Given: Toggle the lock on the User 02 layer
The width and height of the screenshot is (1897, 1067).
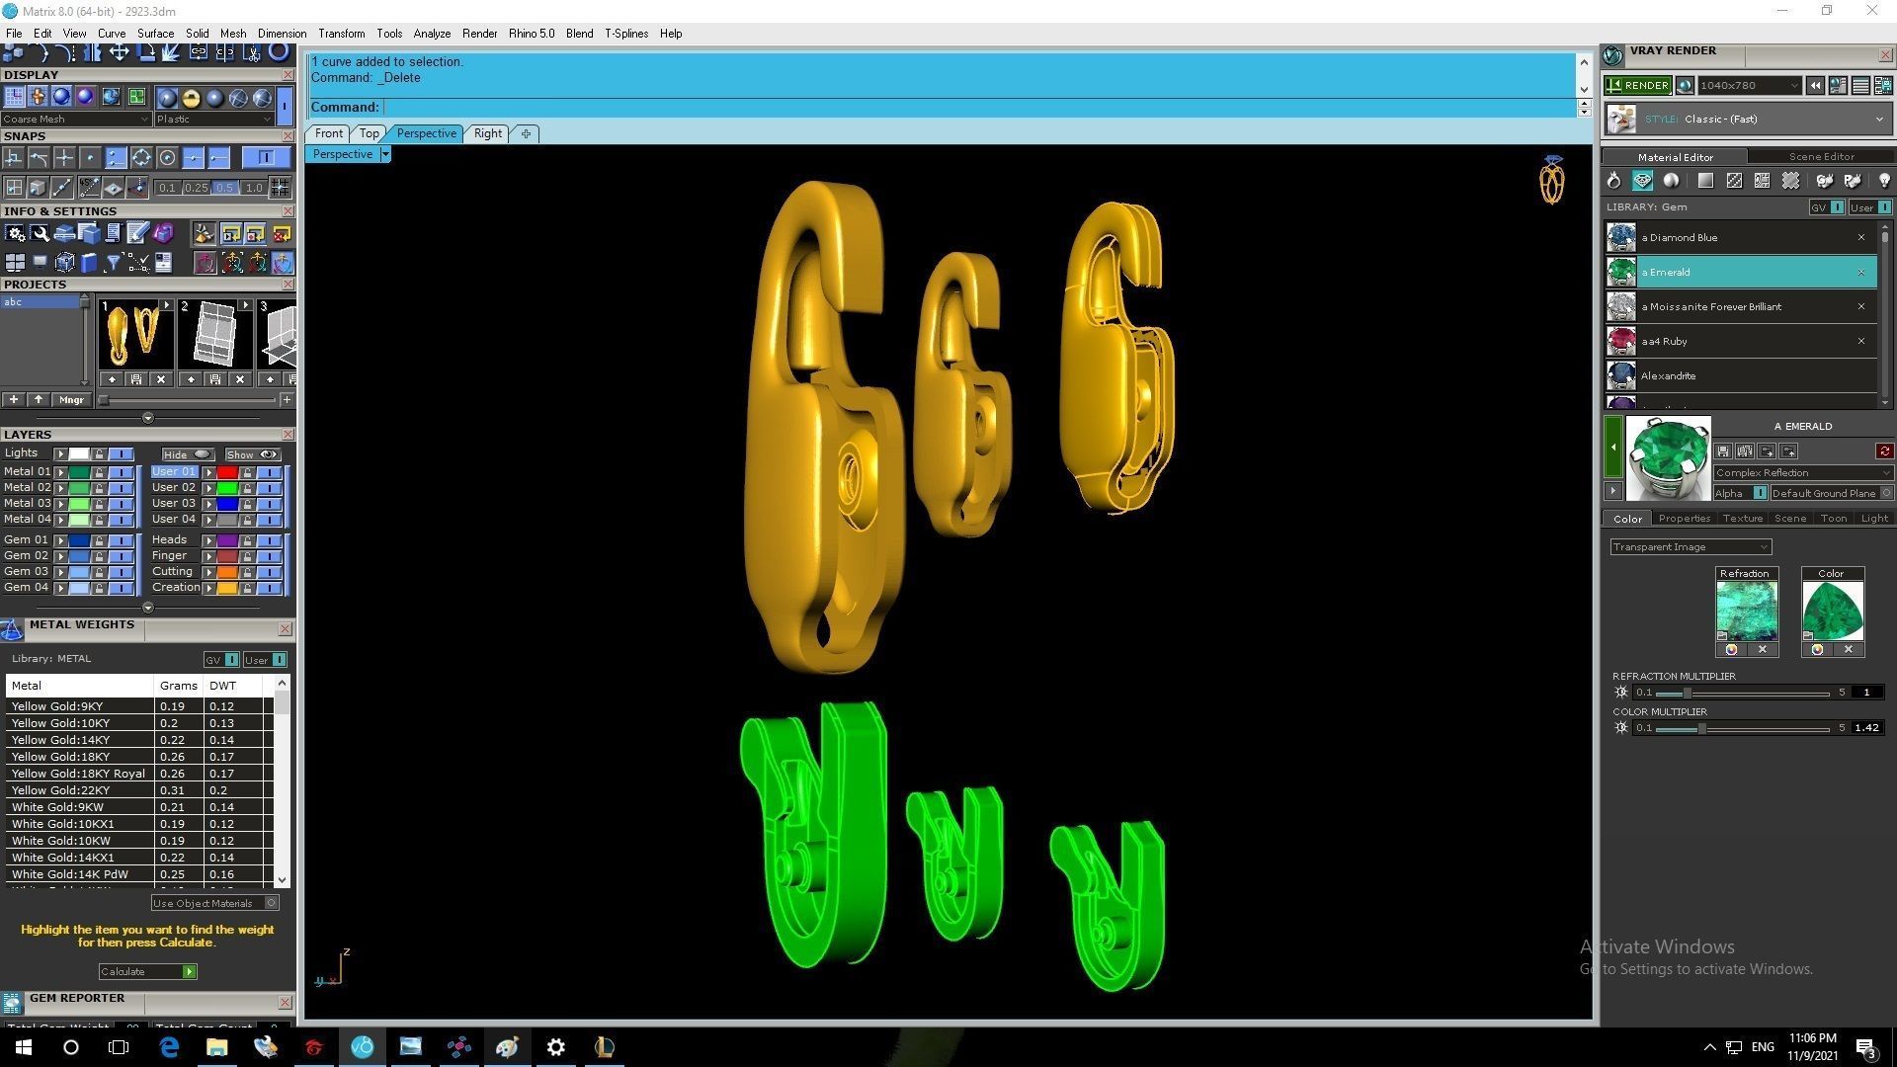Looking at the screenshot, I should click(x=247, y=488).
